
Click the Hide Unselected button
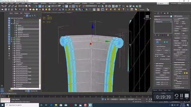click(181, 52)
